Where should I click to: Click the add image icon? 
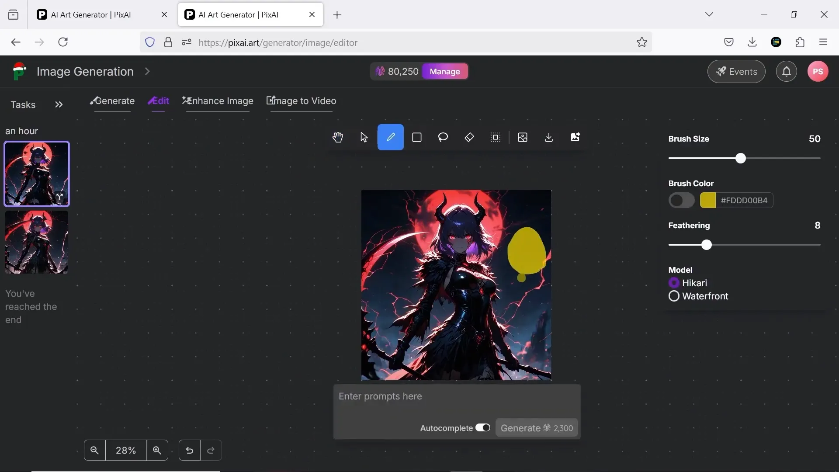576,137
